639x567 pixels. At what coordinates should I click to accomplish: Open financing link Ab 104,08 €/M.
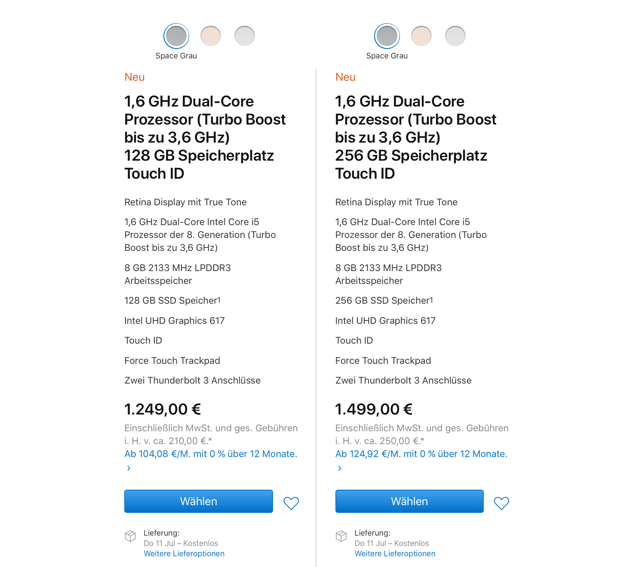click(x=211, y=454)
